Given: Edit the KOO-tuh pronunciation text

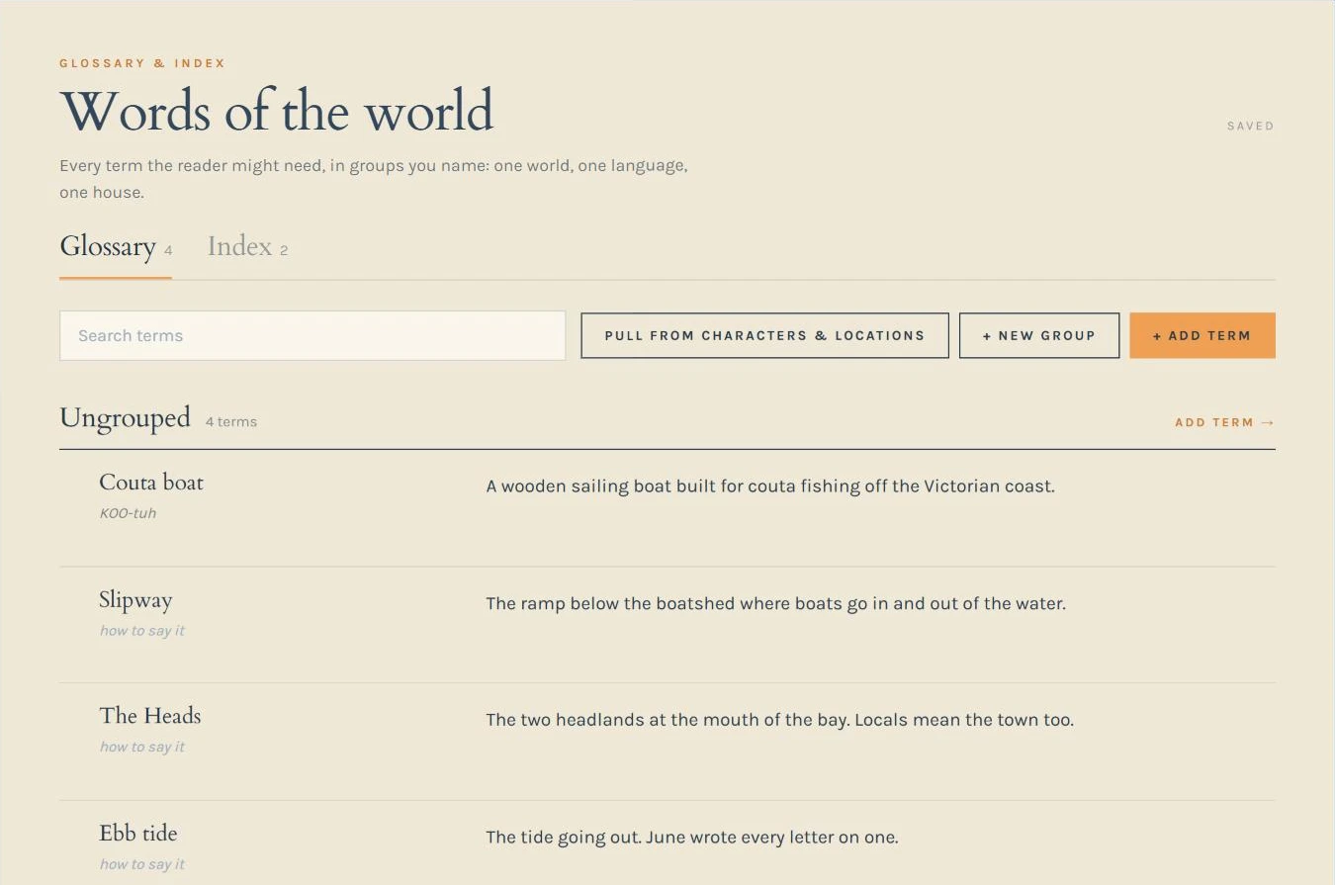Looking at the screenshot, I should [129, 513].
